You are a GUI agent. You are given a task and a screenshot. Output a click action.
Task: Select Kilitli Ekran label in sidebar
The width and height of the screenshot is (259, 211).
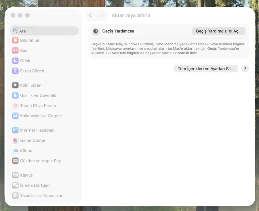point(31,85)
